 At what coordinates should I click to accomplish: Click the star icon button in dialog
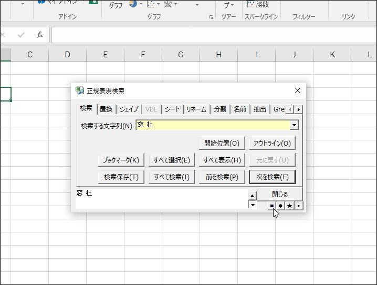289,206
